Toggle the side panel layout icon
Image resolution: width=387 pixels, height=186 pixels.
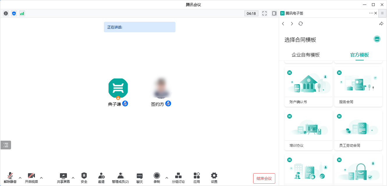[x=274, y=13]
